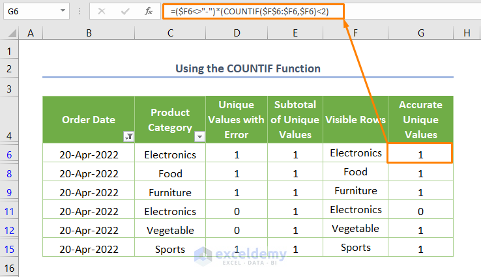
Task: Select column D header
Action: tap(237, 33)
